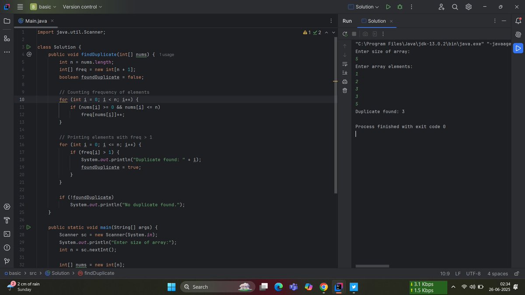Image resolution: width=525 pixels, height=295 pixels.
Task: Hide the Run tool window with the minimize dash
Action: (504, 21)
